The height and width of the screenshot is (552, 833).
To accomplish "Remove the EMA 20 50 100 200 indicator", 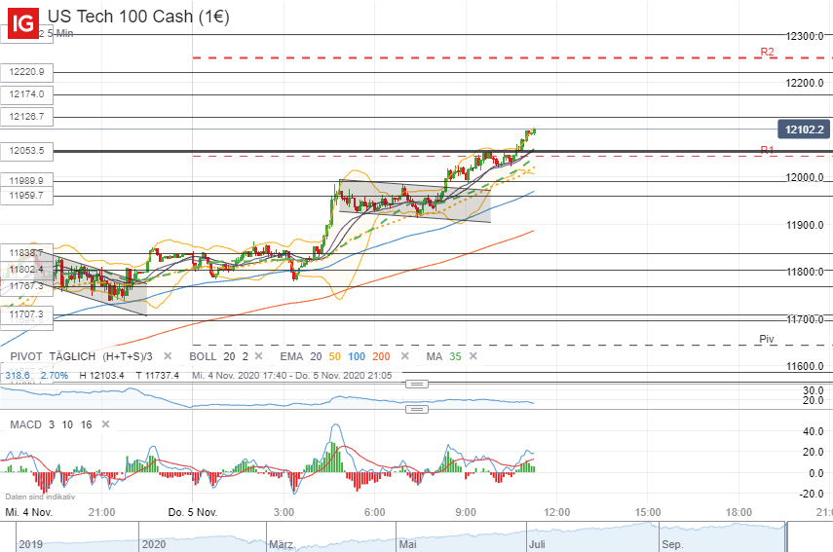I will 405,356.
